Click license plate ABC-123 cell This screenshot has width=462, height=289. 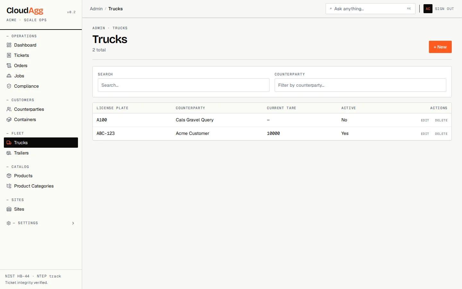[106, 133]
